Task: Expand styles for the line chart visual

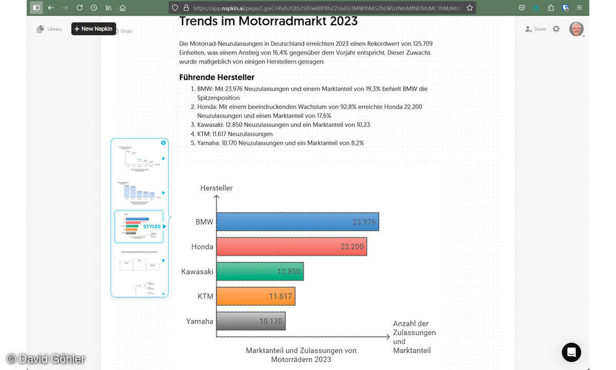Action: click(164, 159)
